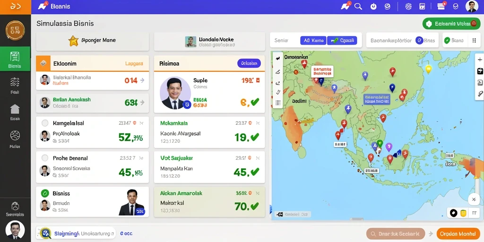The height and width of the screenshot is (242, 484).
Task: Select the Bisnis sidebar item
Action: (15, 59)
